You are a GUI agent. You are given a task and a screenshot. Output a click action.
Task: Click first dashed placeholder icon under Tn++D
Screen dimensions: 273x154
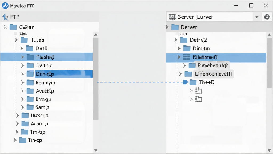198,91
